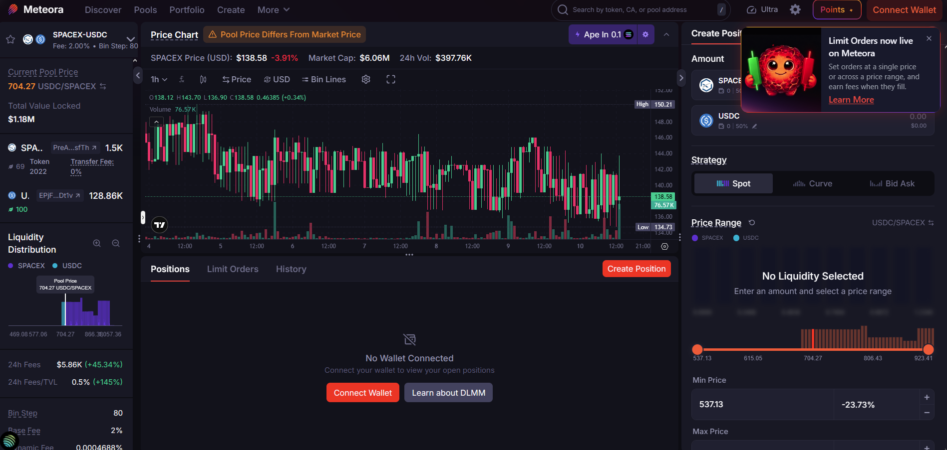The width and height of the screenshot is (947, 450).
Task: Click the chart panel vertical resize handle
Action: click(409, 255)
